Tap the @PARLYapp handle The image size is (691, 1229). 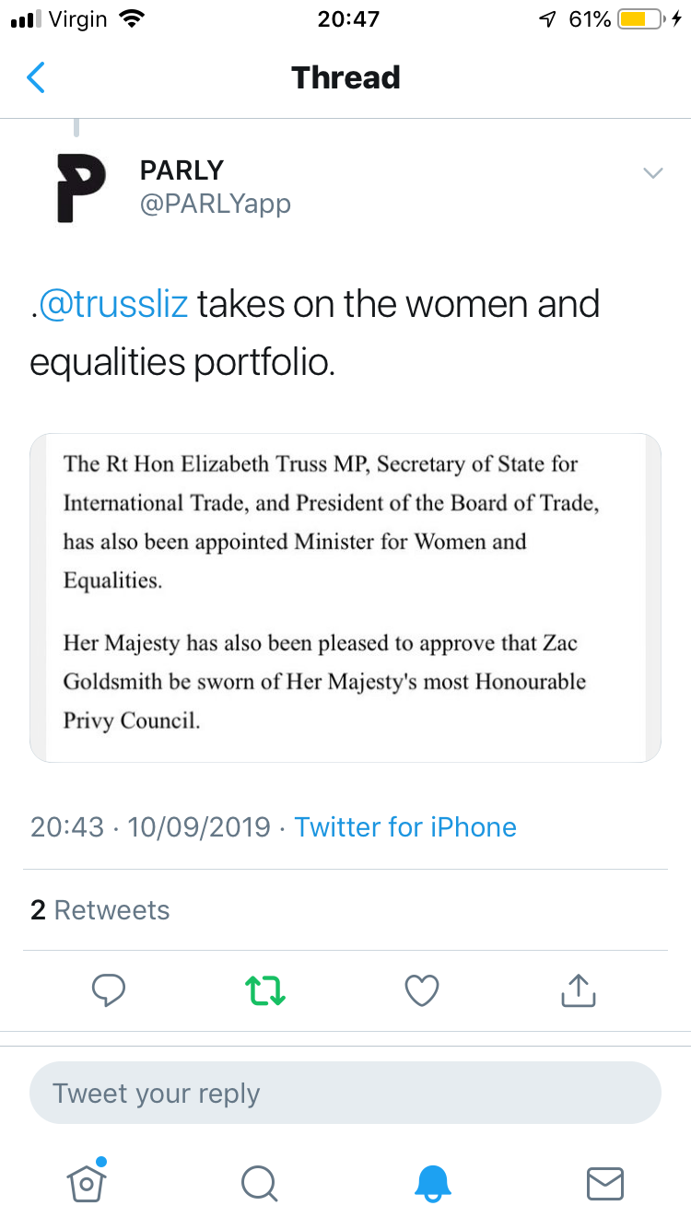[215, 204]
